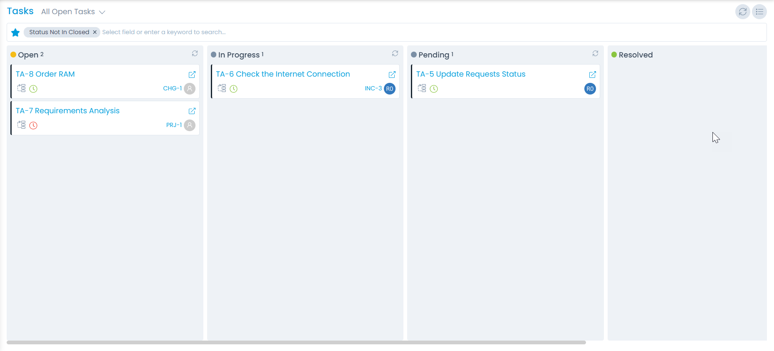774x351 pixels.
Task: Remove the Status Not In Closed filter
Action: pos(95,32)
